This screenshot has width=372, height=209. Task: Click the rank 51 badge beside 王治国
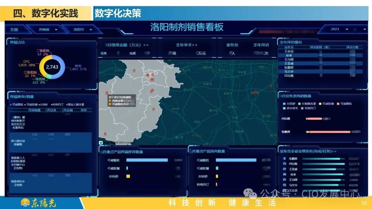coord(285,180)
